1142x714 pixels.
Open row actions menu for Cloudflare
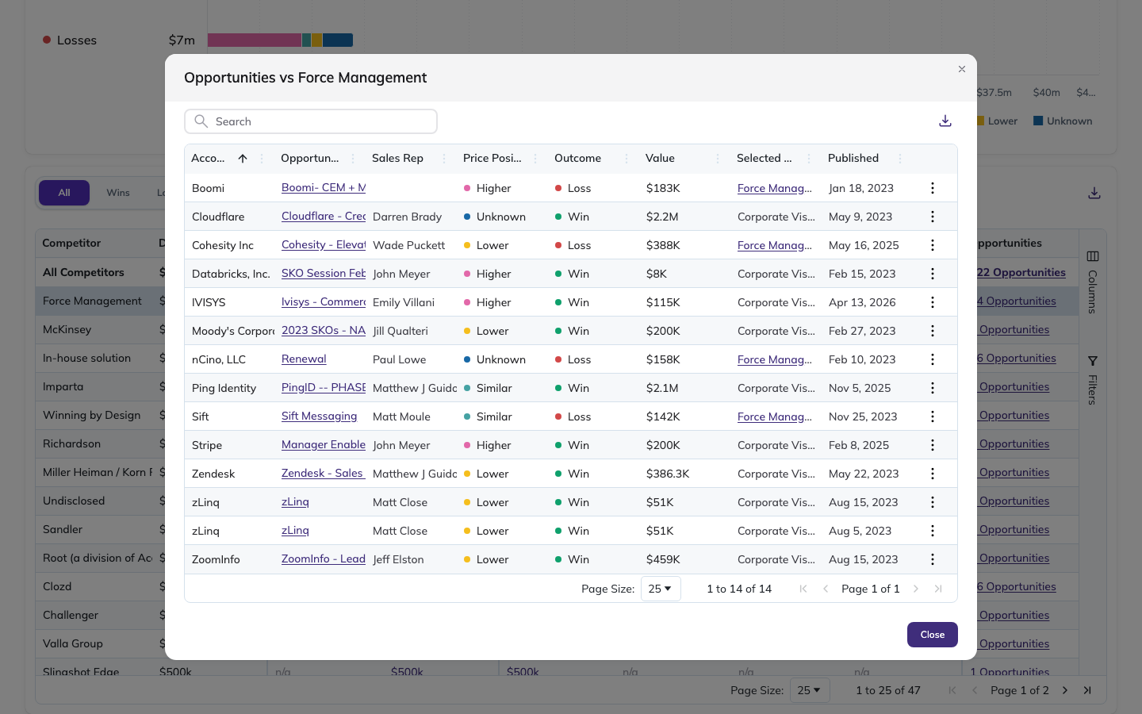(x=933, y=217)
